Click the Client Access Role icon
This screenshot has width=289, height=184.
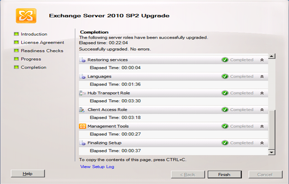(82, 109)
